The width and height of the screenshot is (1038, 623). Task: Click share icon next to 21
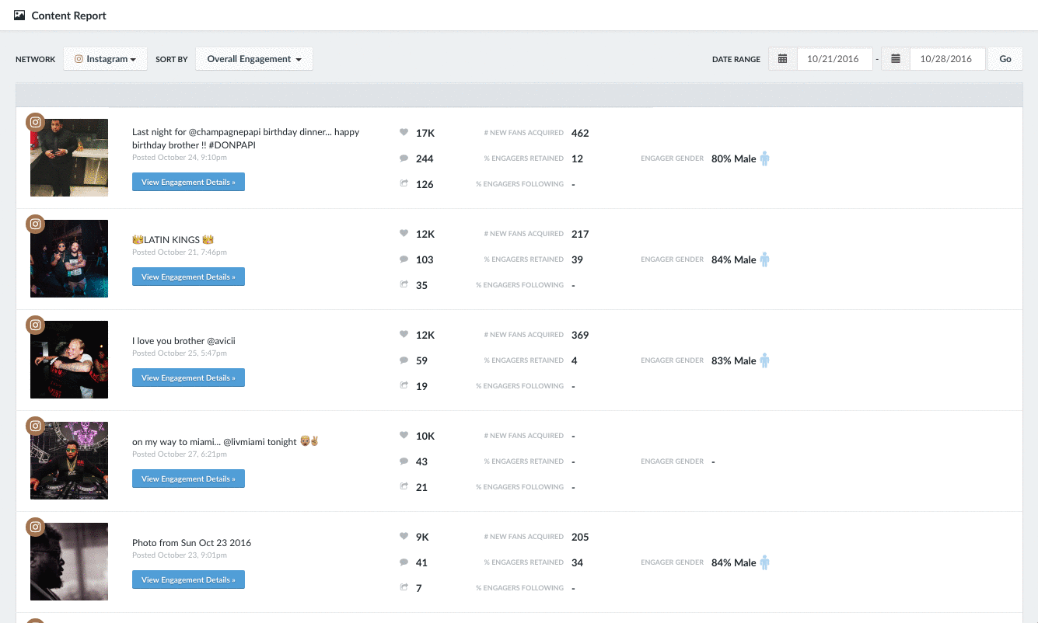[404, 486]
